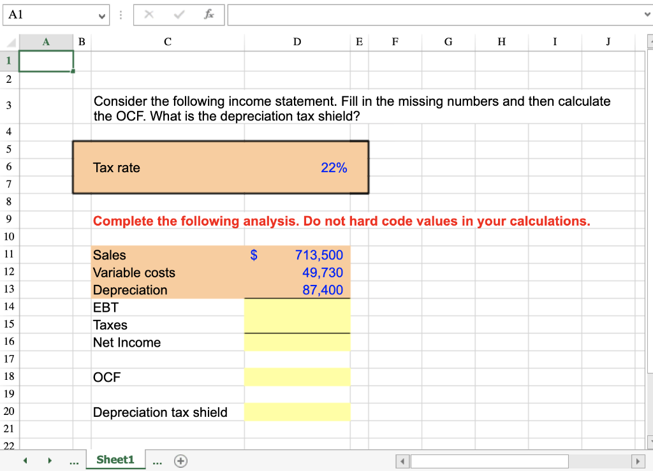Select row 20 header
653x471 pixels.
pos(9,411)
